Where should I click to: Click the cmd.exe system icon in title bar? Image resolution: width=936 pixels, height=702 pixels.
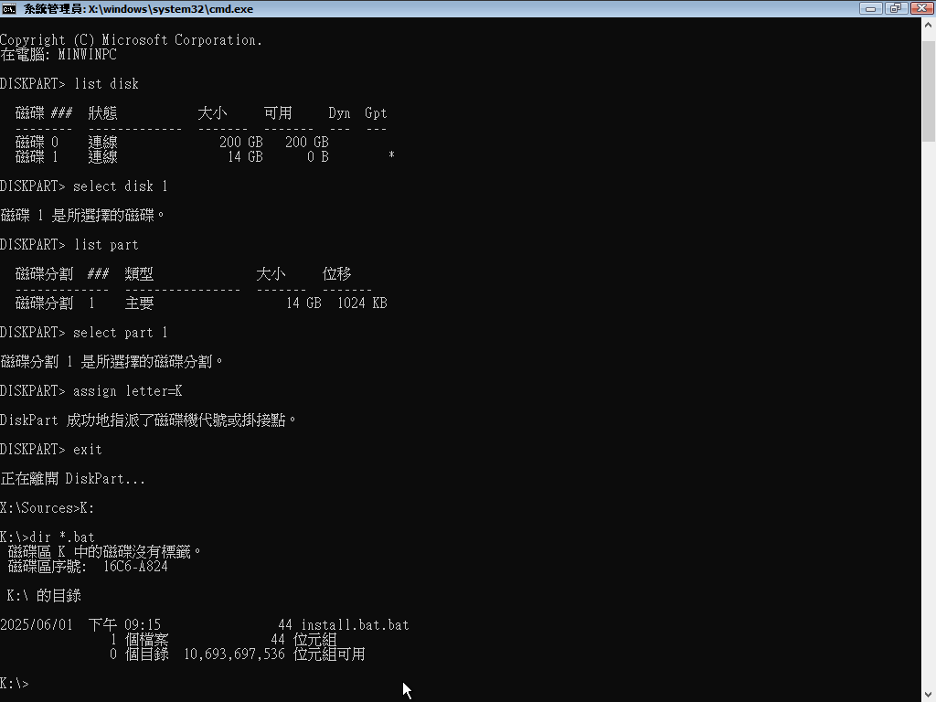(x=9, y=8)
